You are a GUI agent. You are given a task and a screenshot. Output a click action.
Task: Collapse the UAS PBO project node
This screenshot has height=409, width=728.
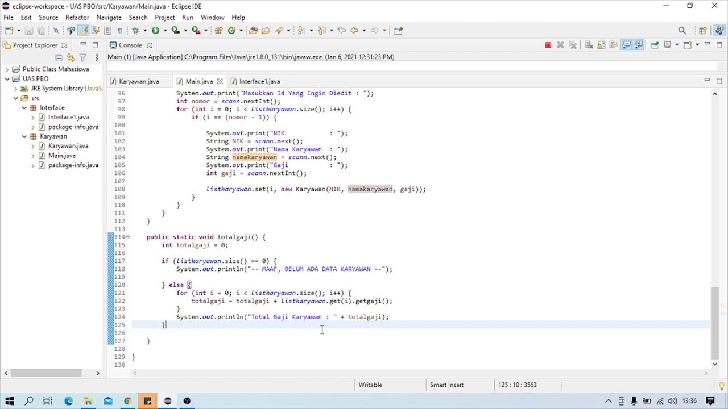coord(7,79)
